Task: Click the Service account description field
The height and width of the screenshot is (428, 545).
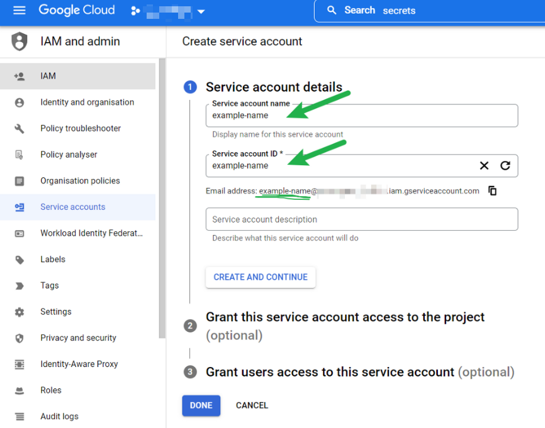Action: coord(361,219)
